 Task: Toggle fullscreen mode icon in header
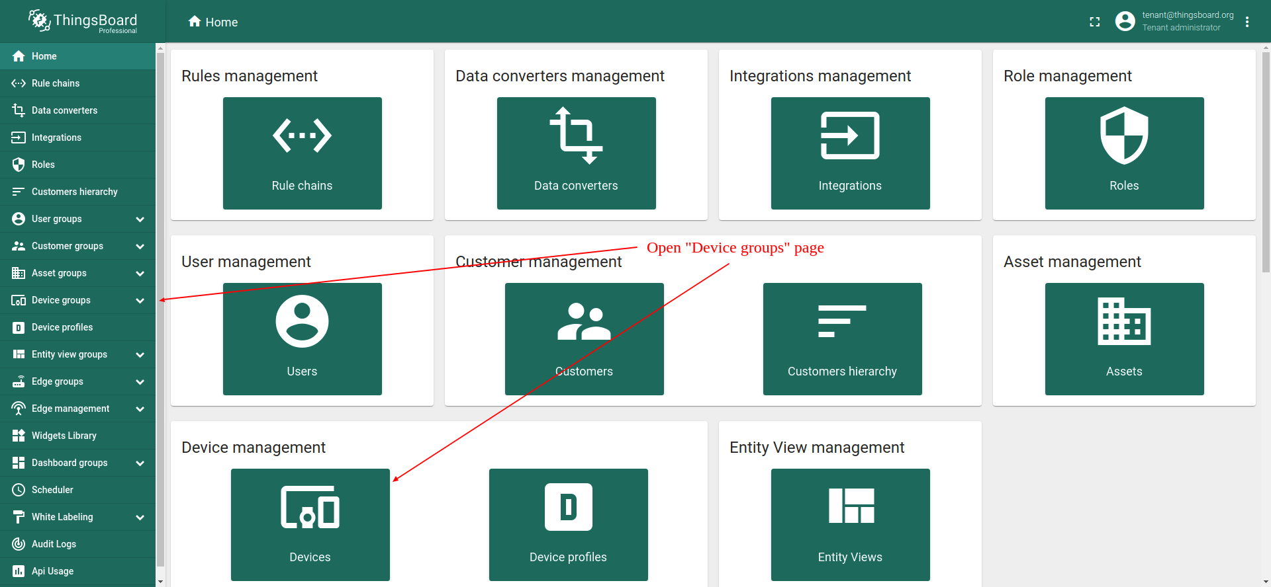1095,22
